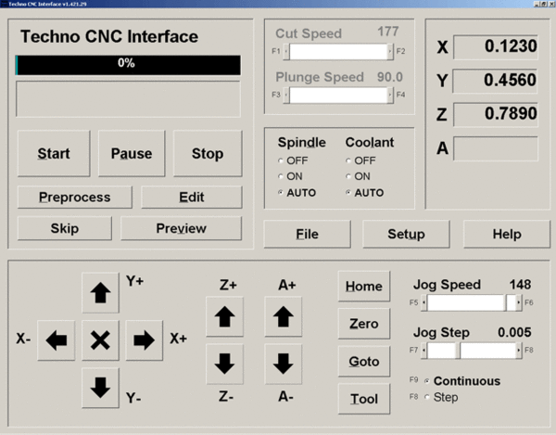Set Spindle to ON

click(281, 176)
